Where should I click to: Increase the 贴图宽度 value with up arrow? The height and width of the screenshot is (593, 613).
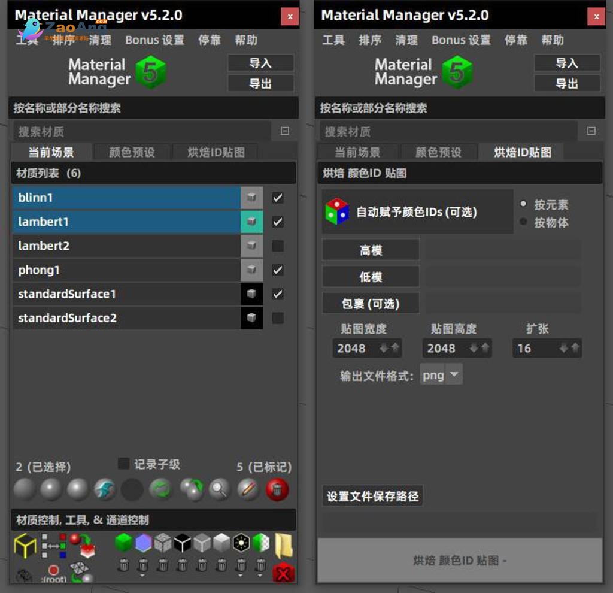[395, 347]
